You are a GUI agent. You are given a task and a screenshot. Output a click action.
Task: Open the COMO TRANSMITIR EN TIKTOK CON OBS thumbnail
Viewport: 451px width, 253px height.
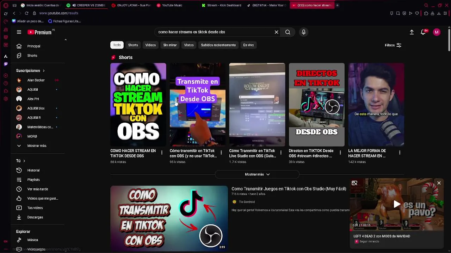pyautogui.click(x=169, y=219)
